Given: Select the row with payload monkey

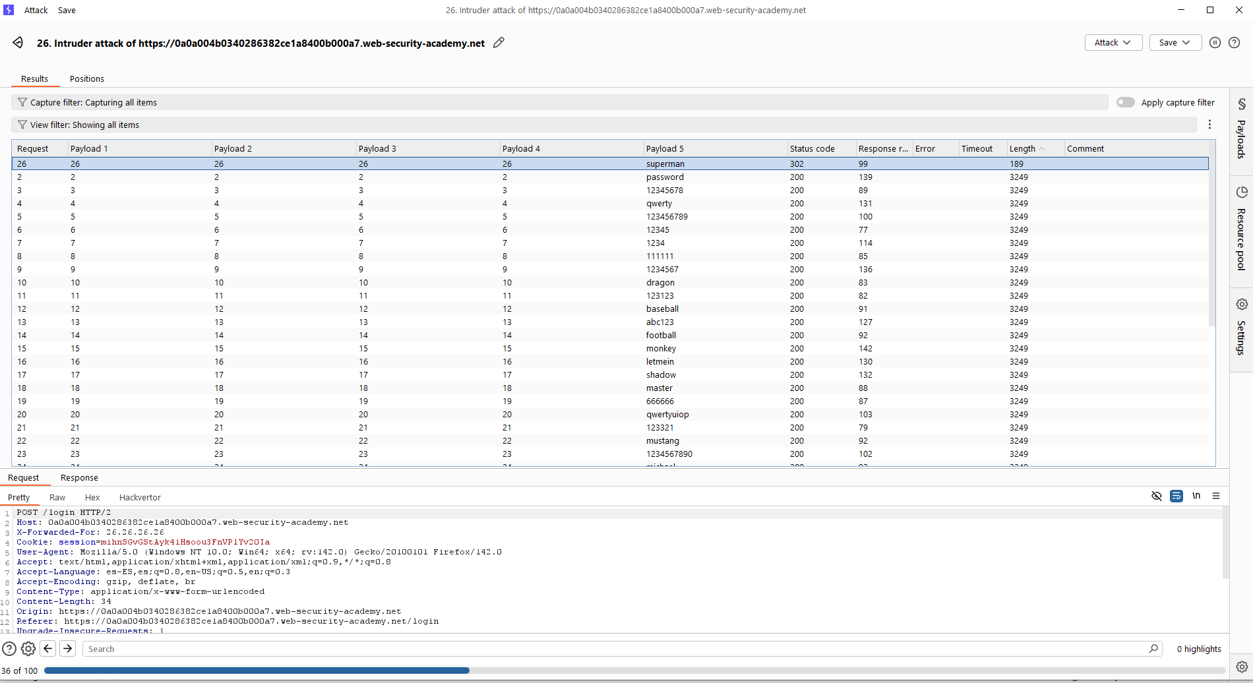Looking at the screenshot, I should point(610,348).
